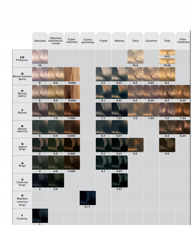Click the 2 Bardzo ciemny brąz row label
The width and height of the screenshot is (191, 225).
click(x=22, y=200)
